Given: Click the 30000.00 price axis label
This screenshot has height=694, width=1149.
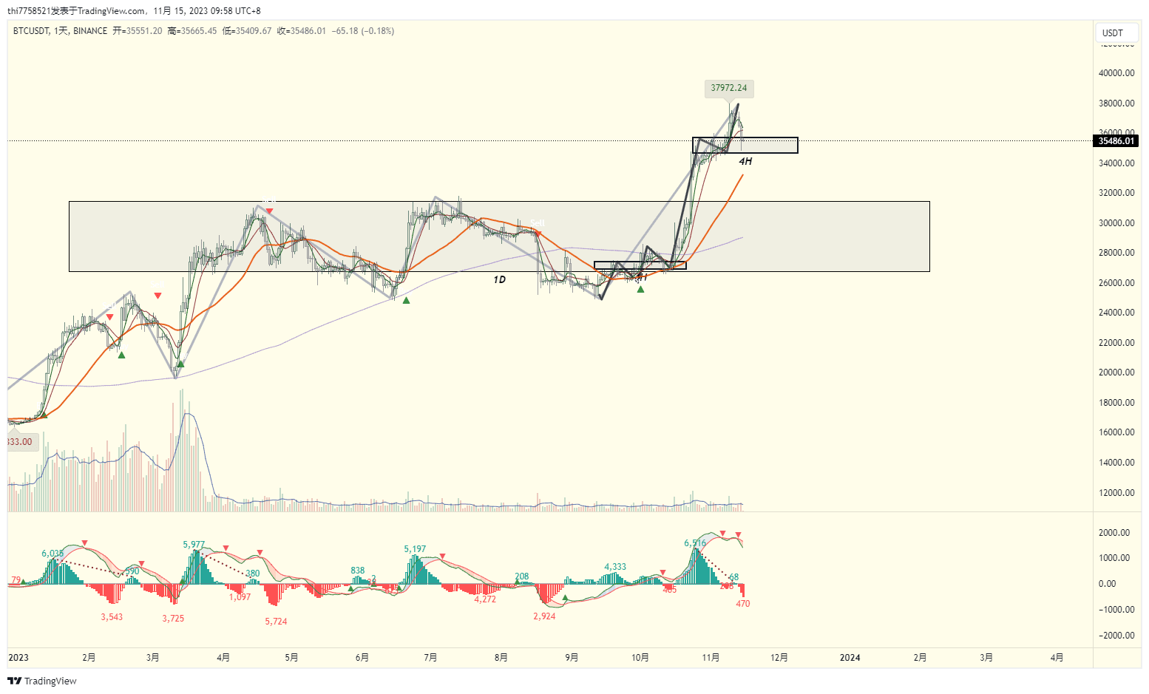Looking at the screenshot, I should (x=1116, y=223).
